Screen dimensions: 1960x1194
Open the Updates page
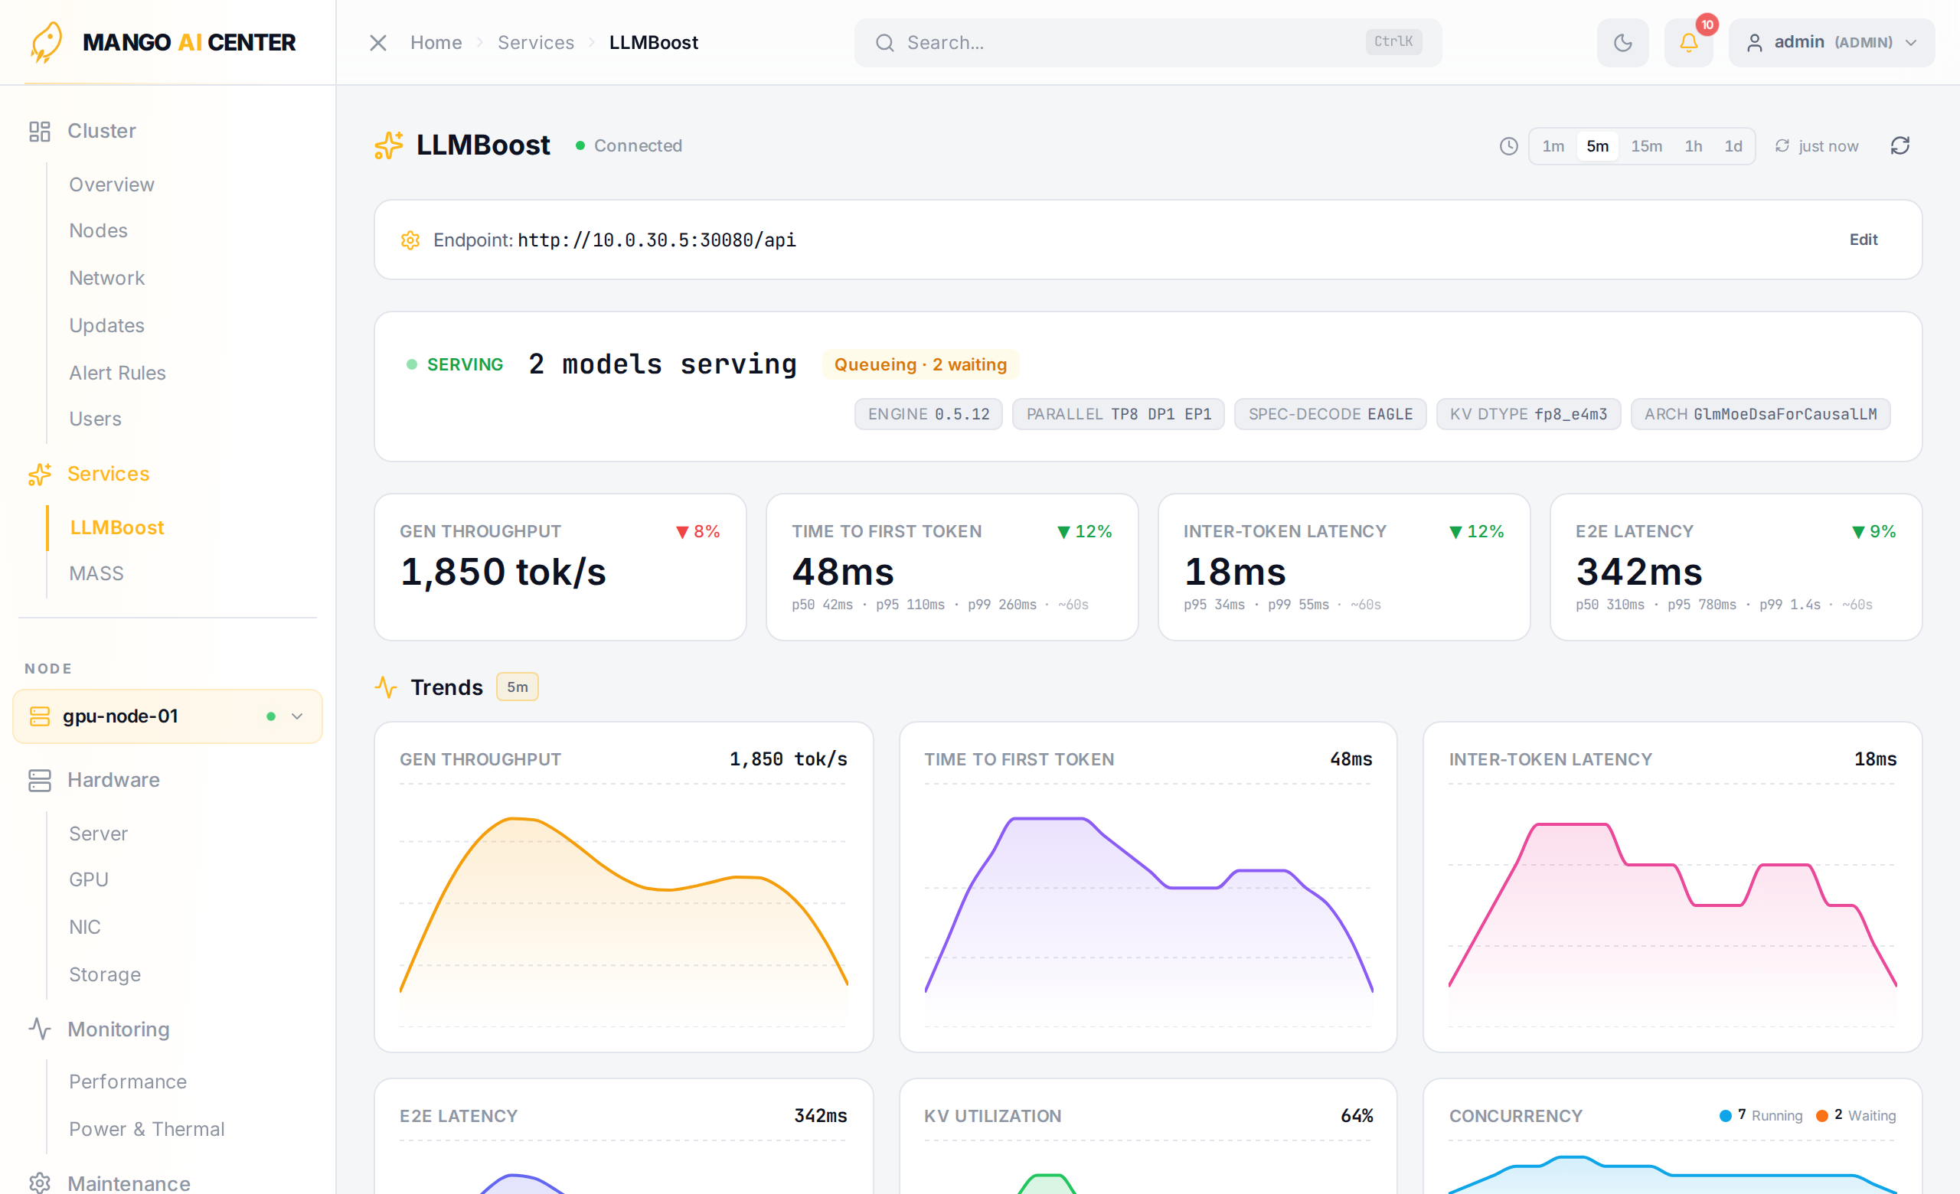click(106, 325)
